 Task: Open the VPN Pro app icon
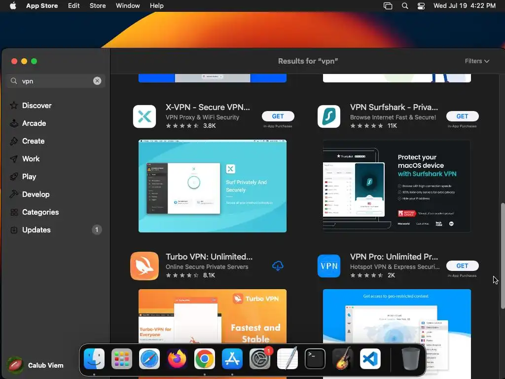tap(328, 266)
